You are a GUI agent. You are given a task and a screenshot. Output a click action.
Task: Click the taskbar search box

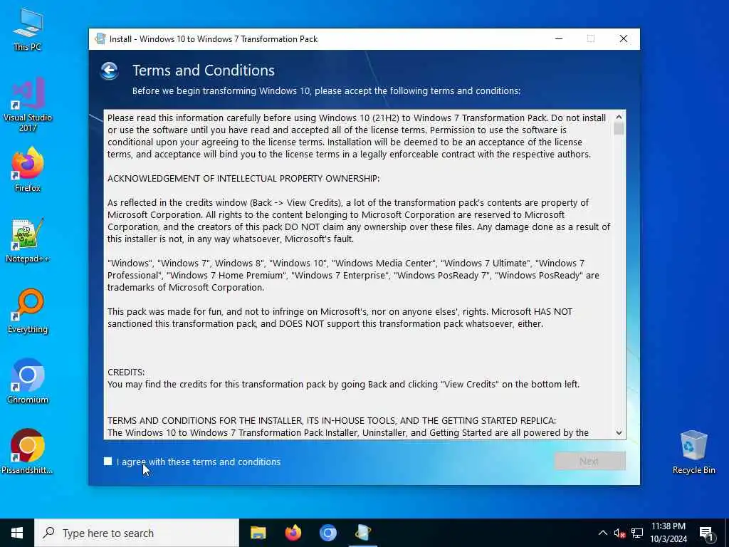click(x=137, y=533)
